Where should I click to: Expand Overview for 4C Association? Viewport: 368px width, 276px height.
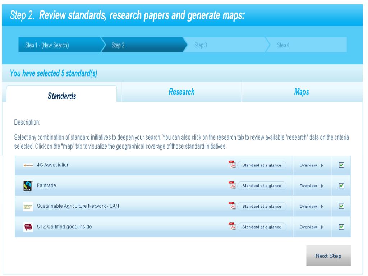point(312,165)
